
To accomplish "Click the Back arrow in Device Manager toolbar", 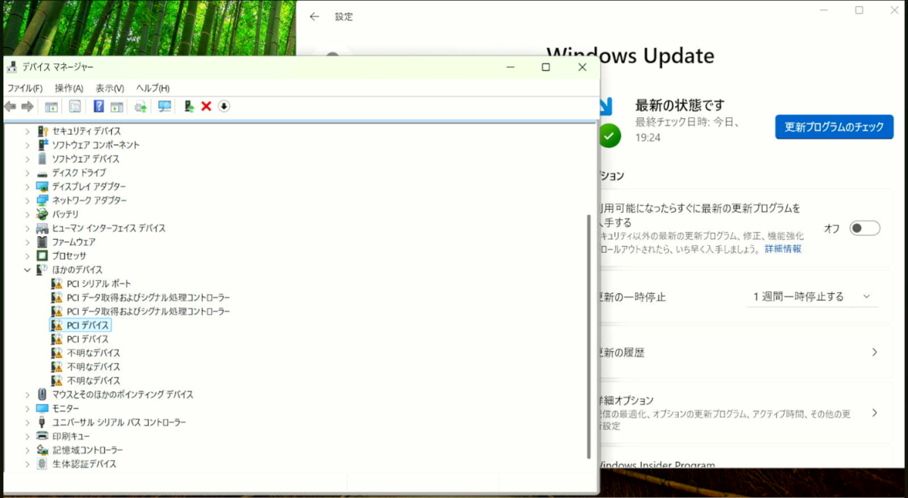I will click(10, 107).
